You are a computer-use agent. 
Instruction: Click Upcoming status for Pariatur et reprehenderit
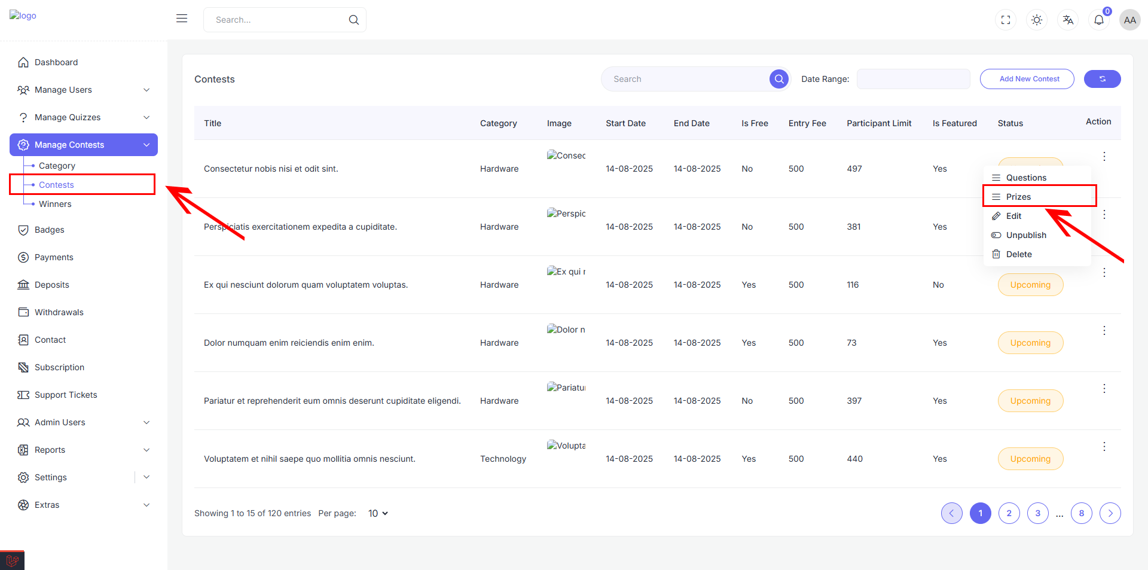pos(1030,401)
